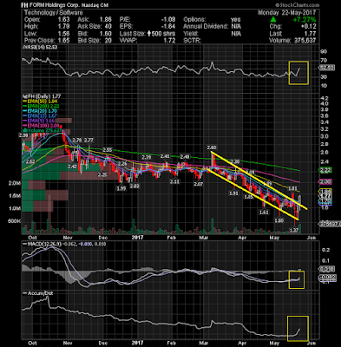Click the 1.99 December low price label
This screenshot has height=347, width=341.
coord(121,188)
